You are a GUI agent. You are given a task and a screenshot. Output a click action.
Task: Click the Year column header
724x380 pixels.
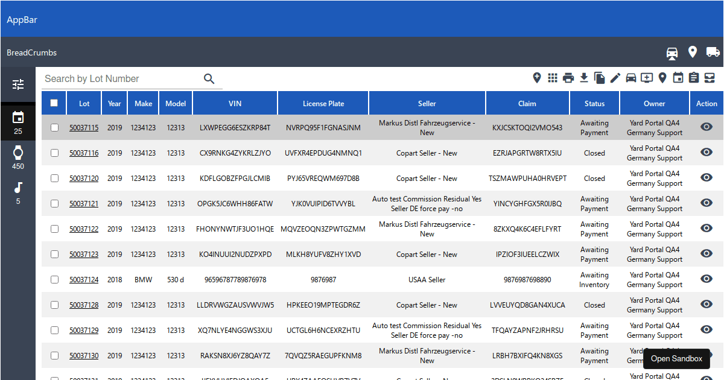pos(114,102)
